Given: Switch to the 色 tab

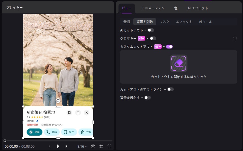Looking at the screenshot, I should tap(176, 8).
